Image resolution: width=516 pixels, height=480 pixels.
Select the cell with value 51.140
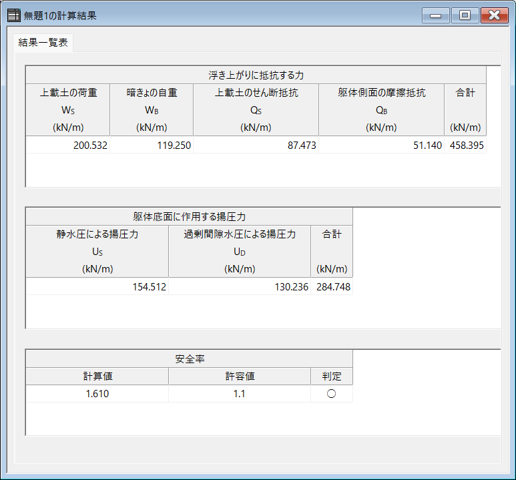[x=381, y=145]
